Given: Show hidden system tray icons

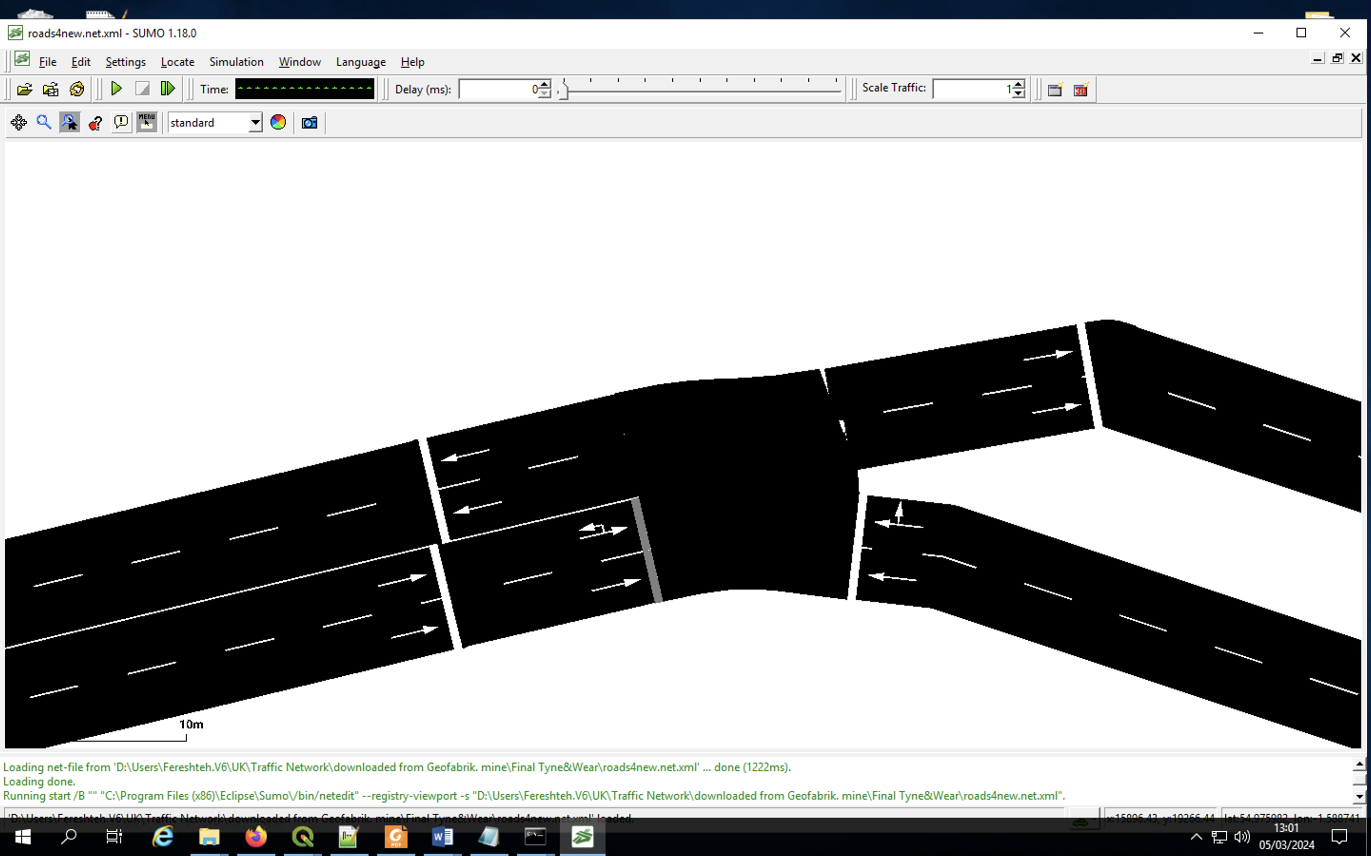Looking at the screenshot, I should [1196, 837].
